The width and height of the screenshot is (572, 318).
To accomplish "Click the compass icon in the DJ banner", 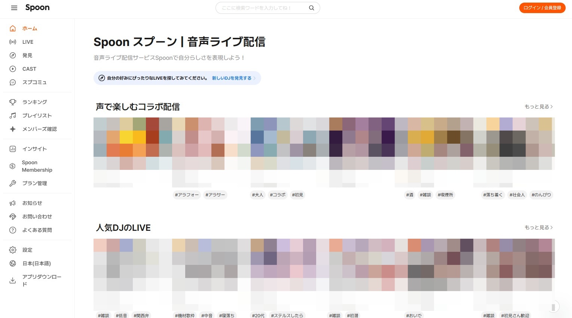I will [101, 78].
